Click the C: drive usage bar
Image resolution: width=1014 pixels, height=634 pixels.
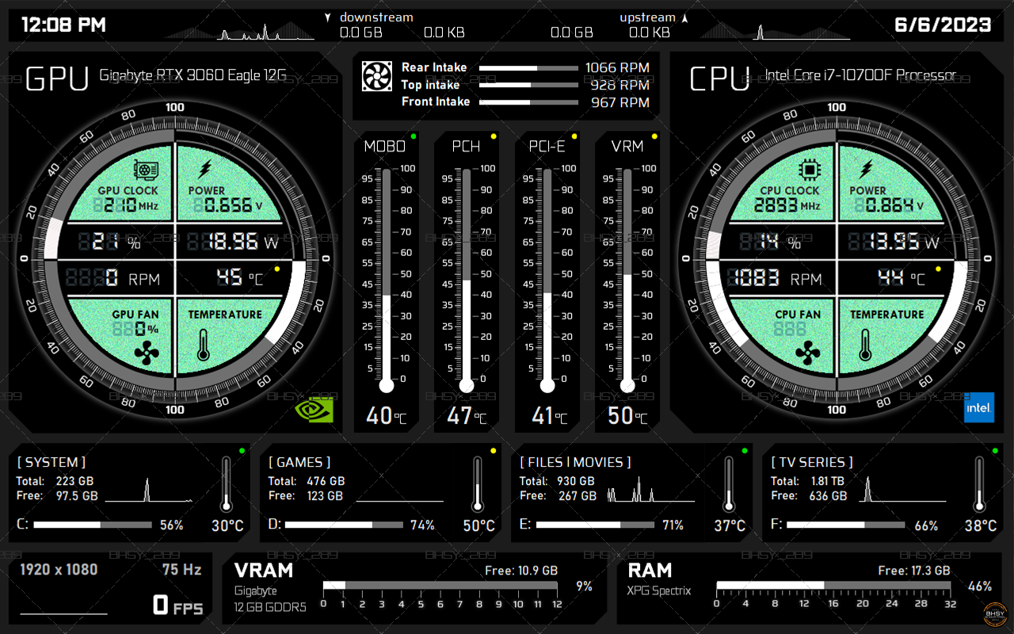93,525
